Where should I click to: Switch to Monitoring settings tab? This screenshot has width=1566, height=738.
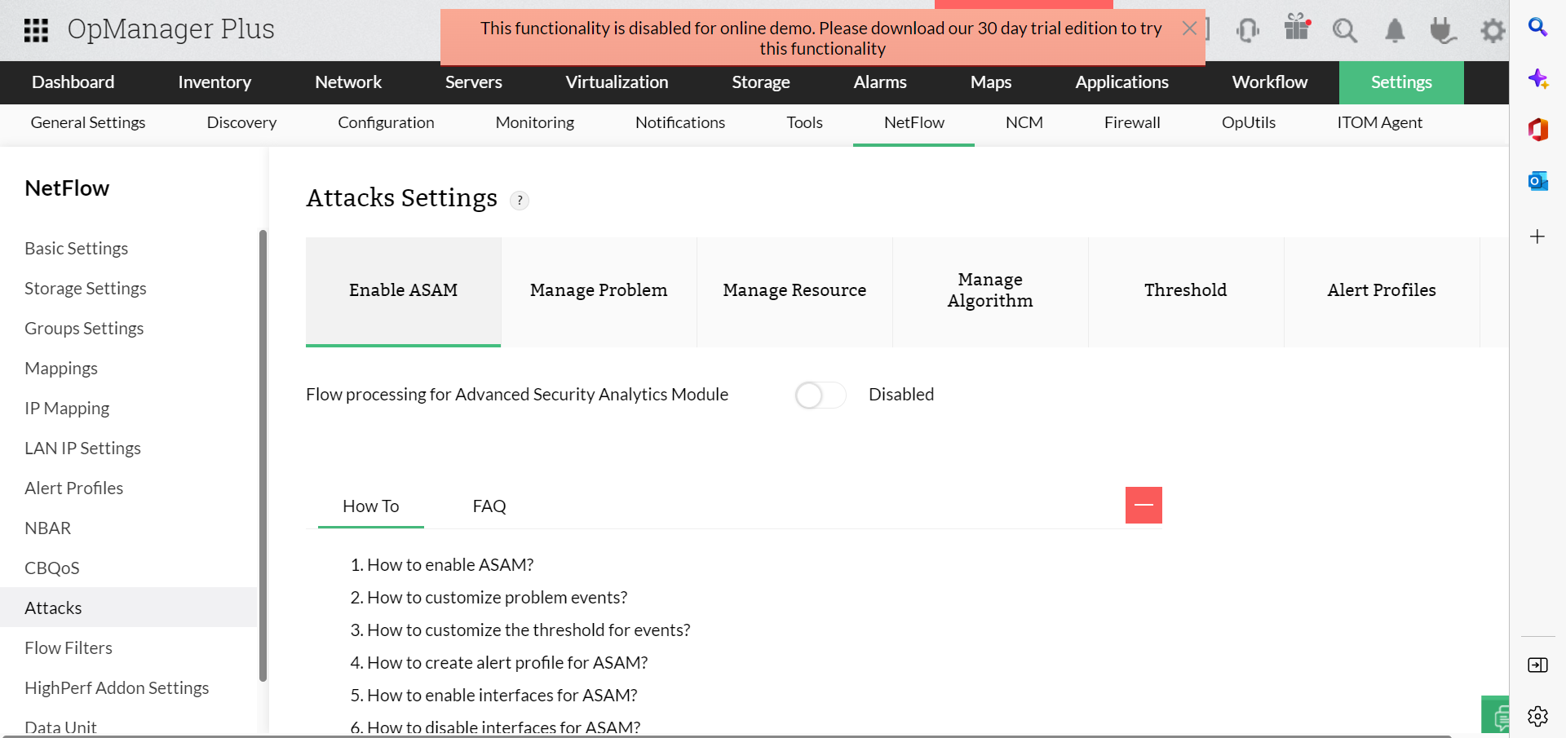click(x=535, y=123)
